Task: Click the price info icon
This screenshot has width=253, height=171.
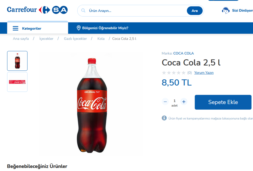Action: click(164, 118)
